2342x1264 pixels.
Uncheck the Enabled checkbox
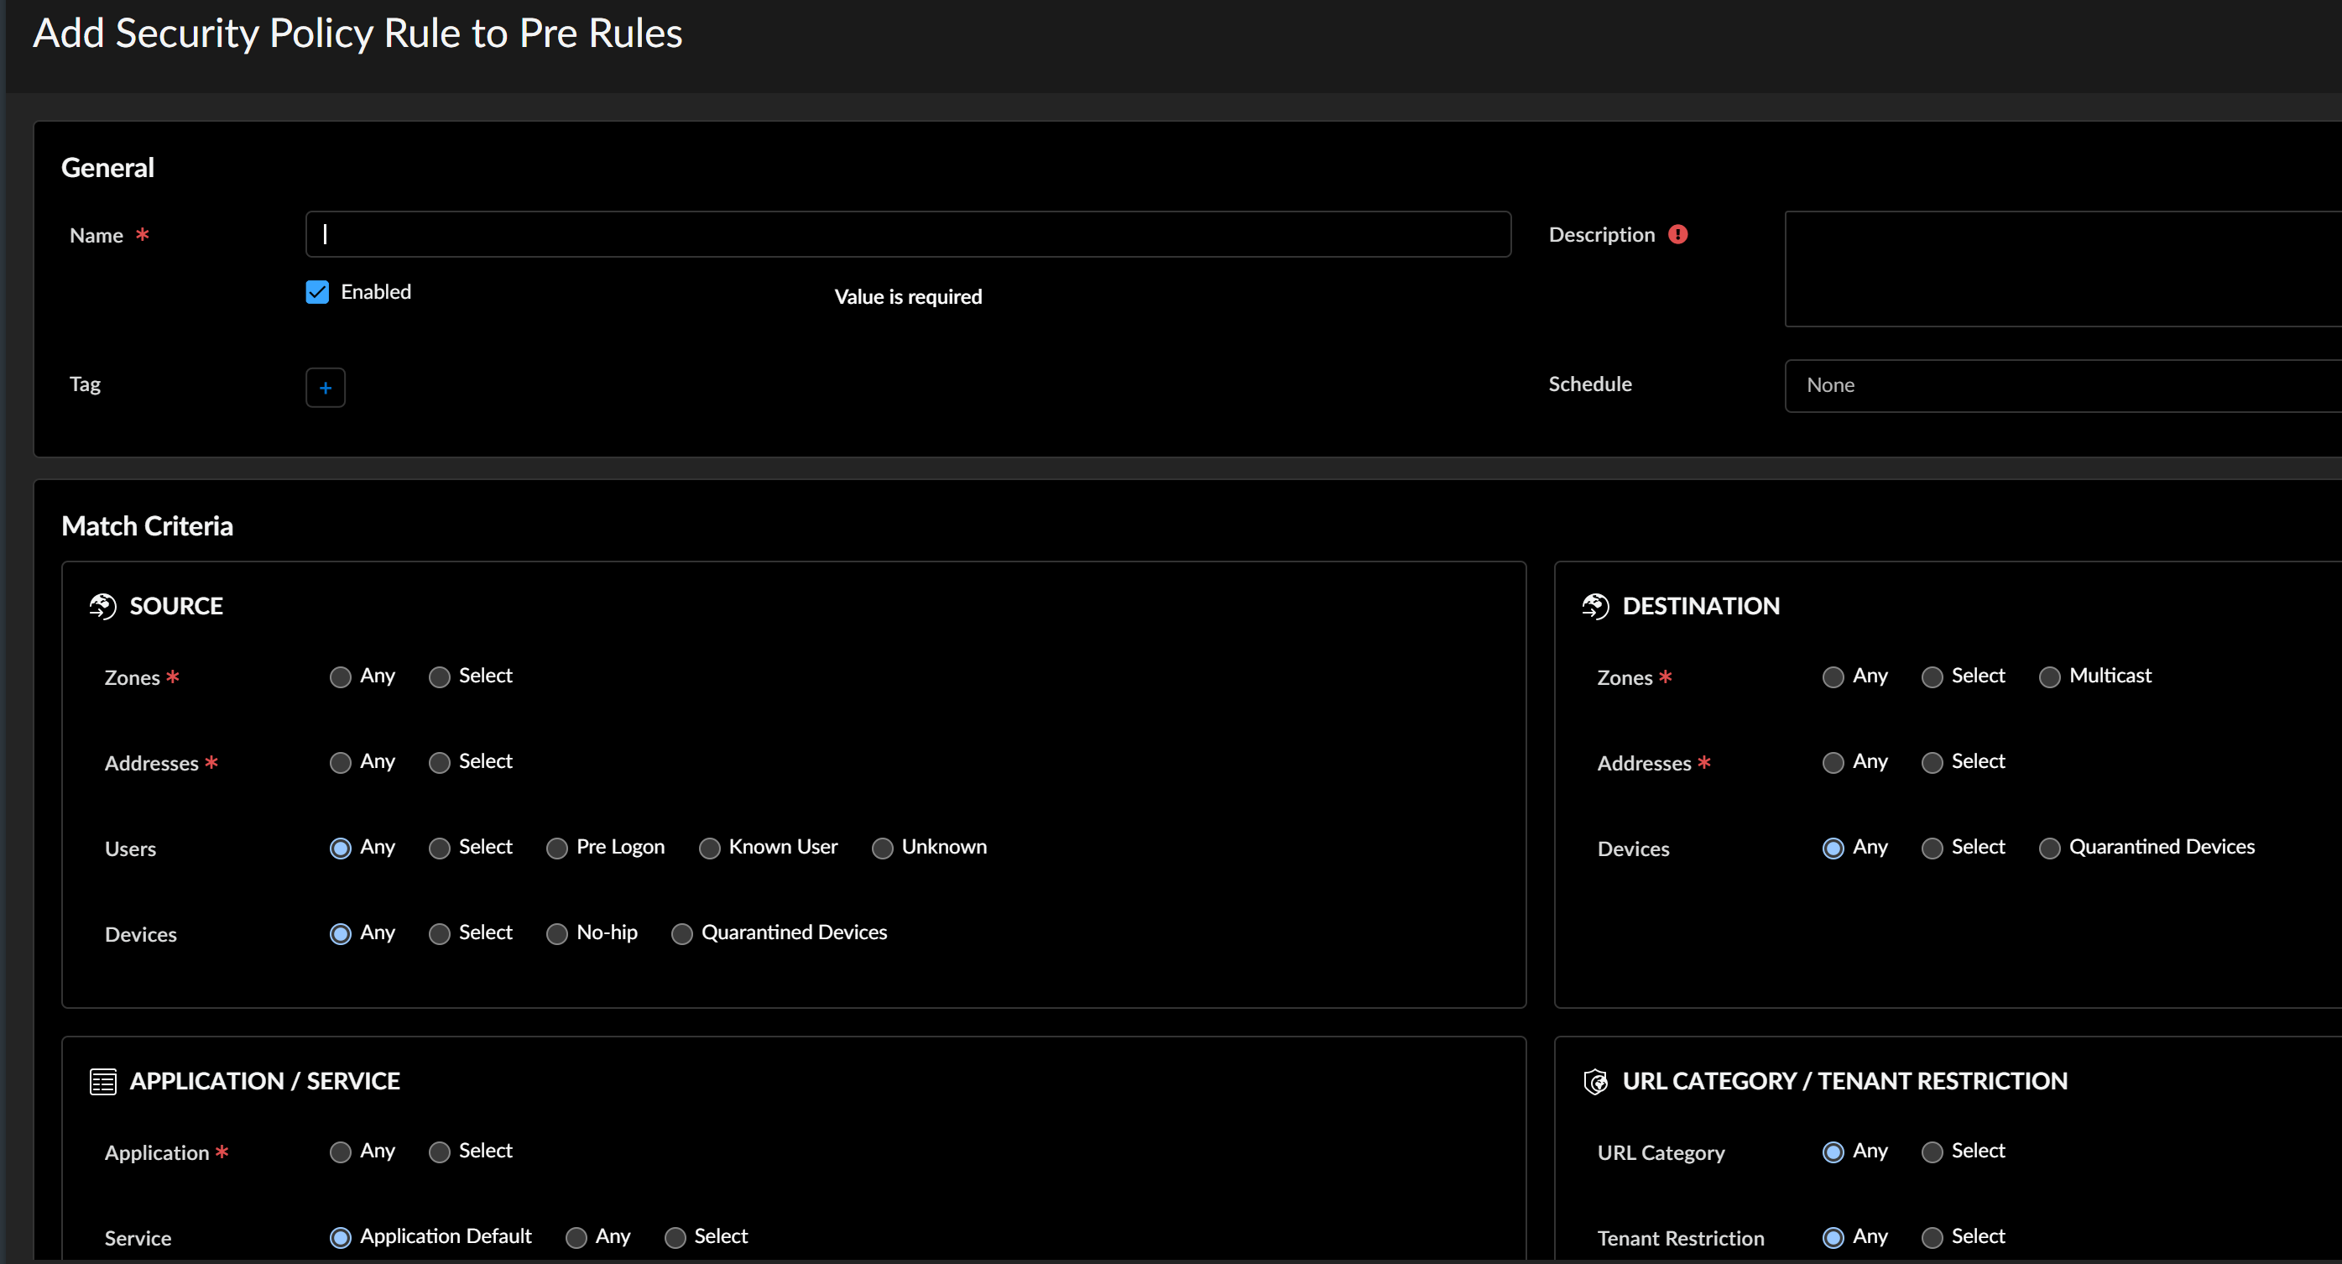click(317, 292)
